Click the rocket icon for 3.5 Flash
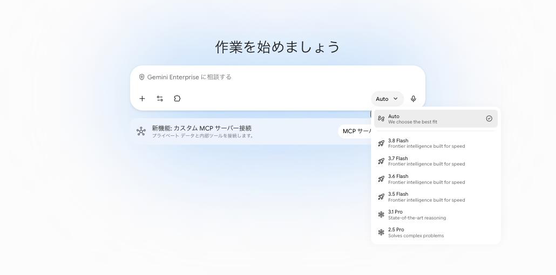This screenshot has width=556, height=275. (381, 197)
